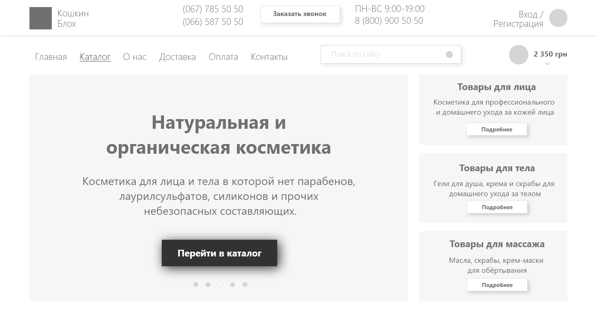Click the Натуральная и органическая косметика headline
The image size is (596, 335).
(x=219, y=135)
